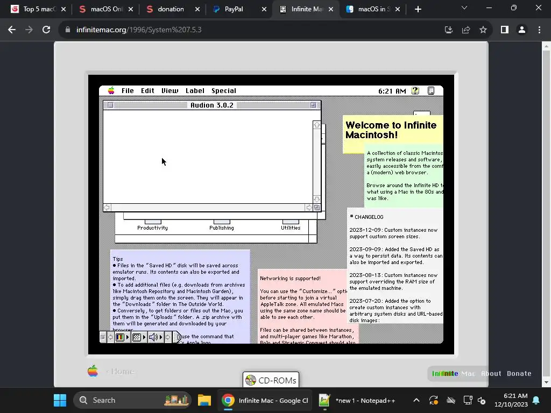Click the Audion window resize box
The image size is (551, 413).
317,208
